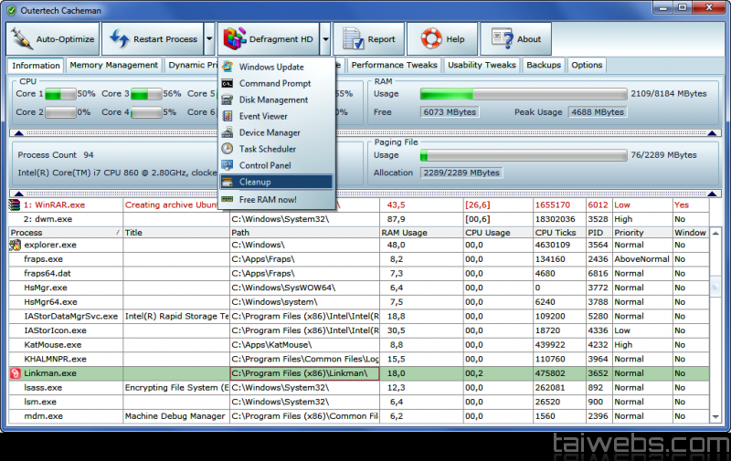
Task: Expand the Restart Process dropdown arrow
Action: pyautogui.click(x=209, y=39)
